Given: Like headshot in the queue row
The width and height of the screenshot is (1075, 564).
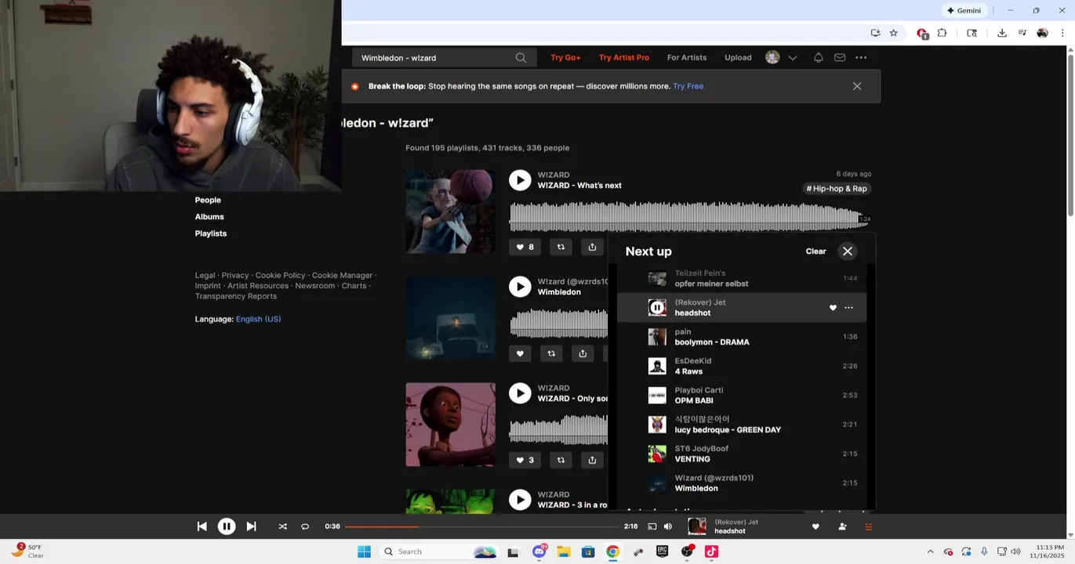Looking at the screenshot, I should (x=833, y=308).
